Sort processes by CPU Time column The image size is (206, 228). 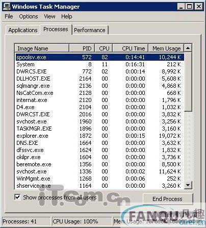tap(131, 48)
